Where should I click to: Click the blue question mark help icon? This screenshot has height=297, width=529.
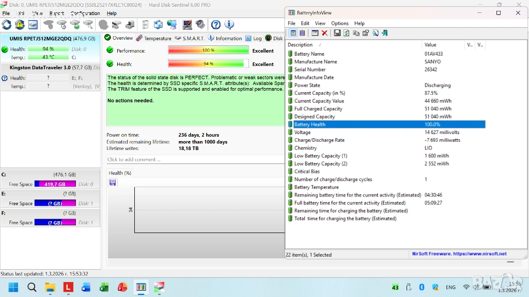(216, 24)
